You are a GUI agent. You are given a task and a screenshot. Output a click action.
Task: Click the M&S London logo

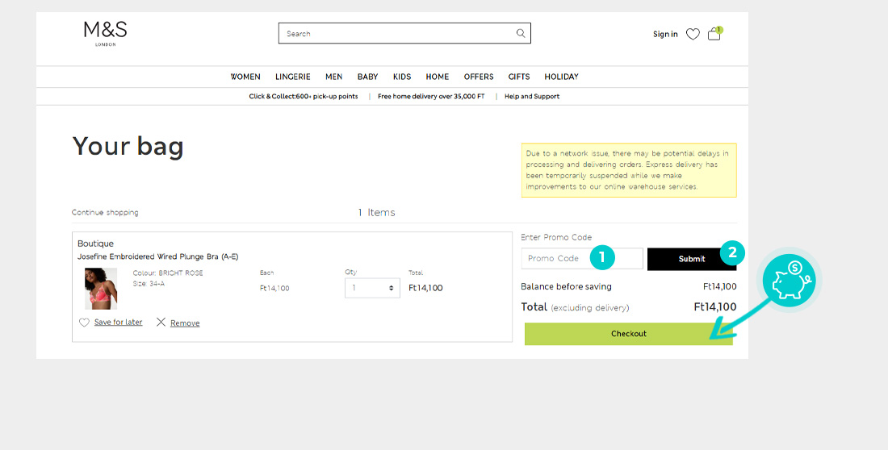coord(105,33)
